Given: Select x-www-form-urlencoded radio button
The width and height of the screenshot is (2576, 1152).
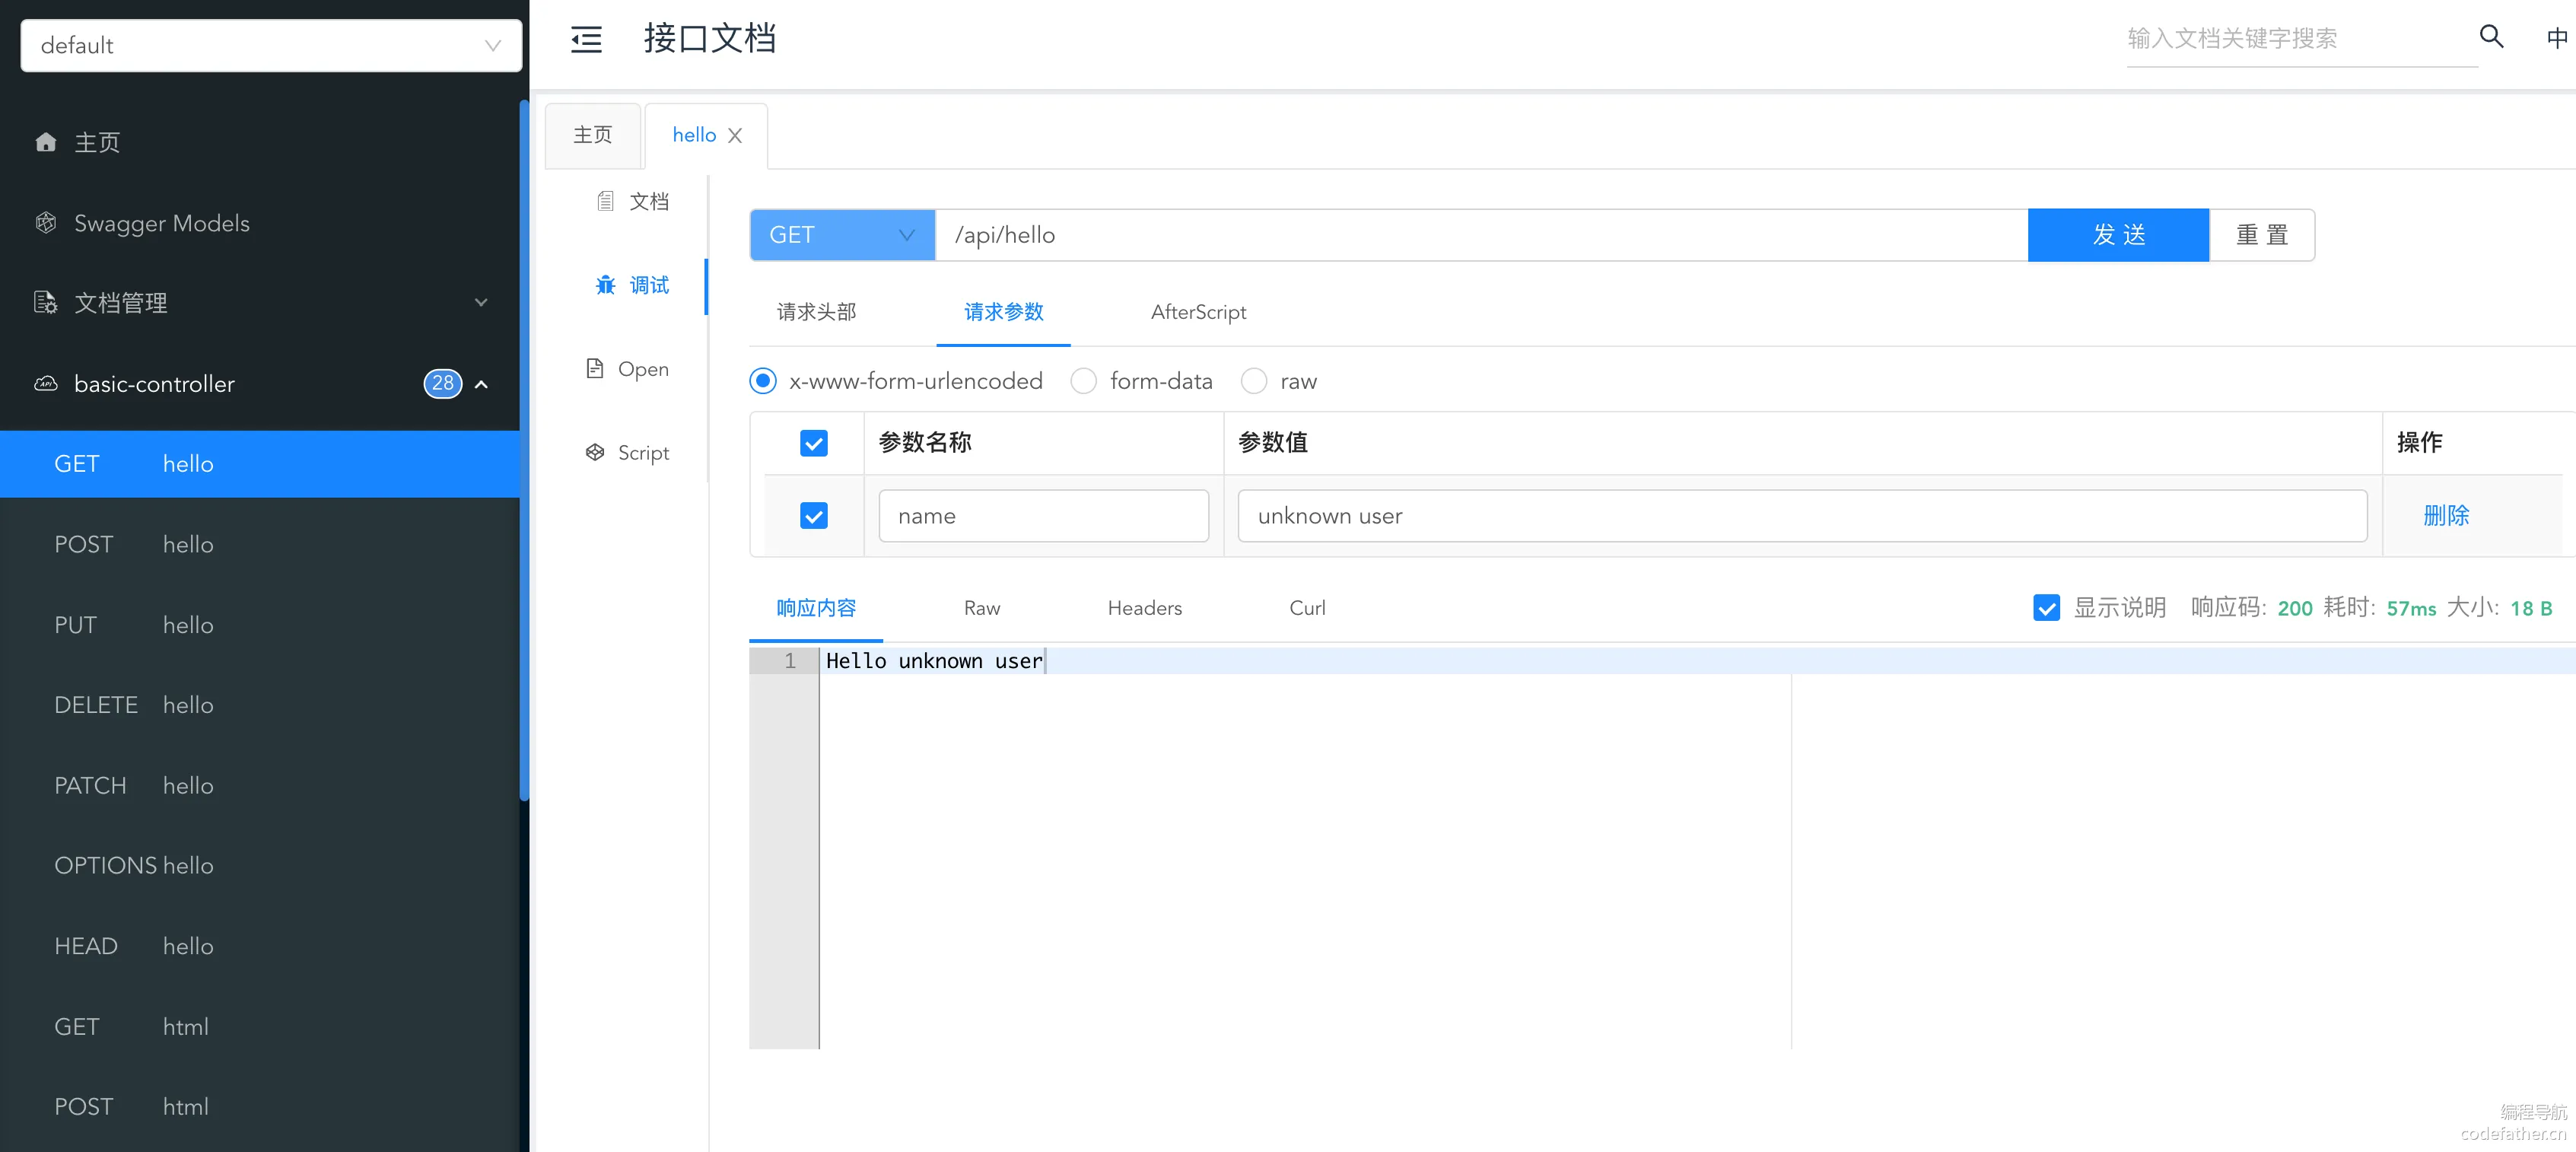Looking at the screenshot, I should point(762,381).
